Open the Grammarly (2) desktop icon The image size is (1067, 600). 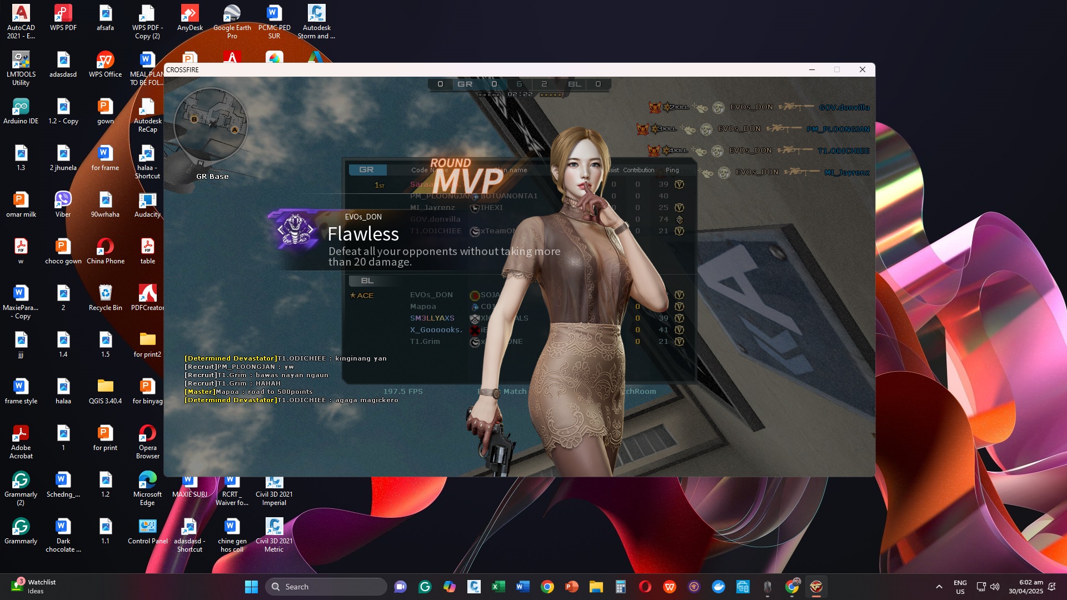[21, 488]
